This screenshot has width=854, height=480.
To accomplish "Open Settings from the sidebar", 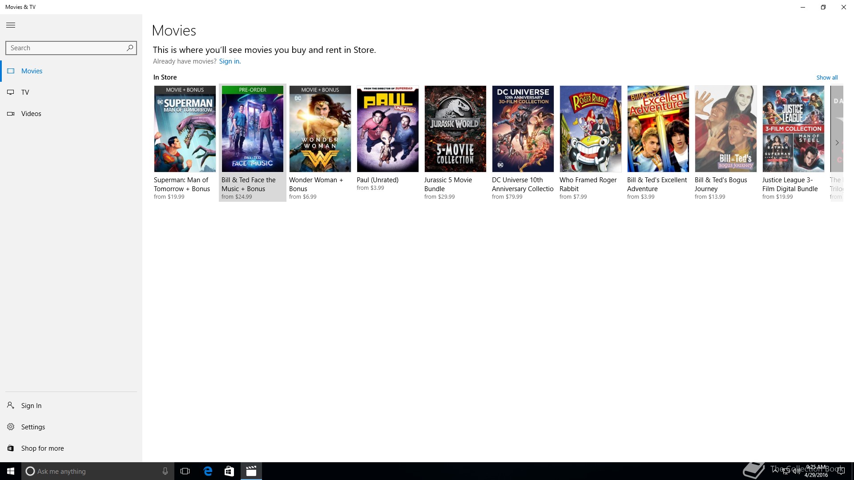I will [x=71, y=427].
